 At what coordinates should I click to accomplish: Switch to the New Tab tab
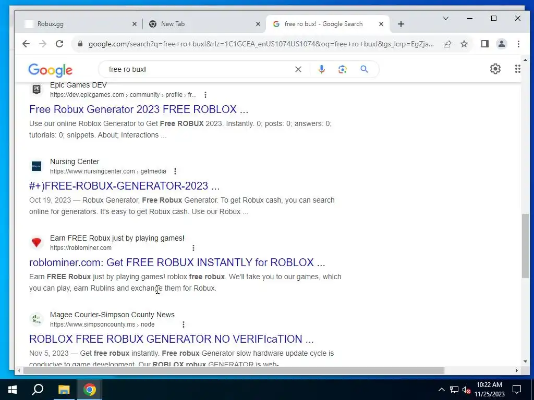point(204,24)
